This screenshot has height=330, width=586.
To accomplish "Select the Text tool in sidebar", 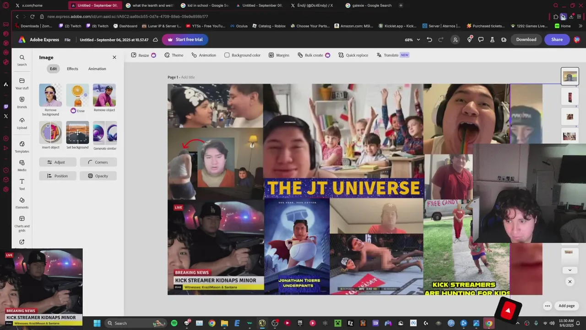I will click(22, 184).
